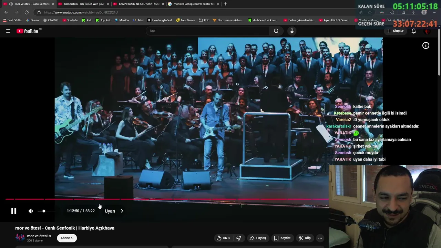The width and height of the screenshot is (441, 248).
Task: Close the 'Rammstein - Ich Tu Dir Weh' tab
Action: pos(108,4)
